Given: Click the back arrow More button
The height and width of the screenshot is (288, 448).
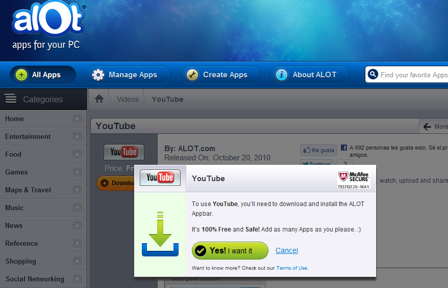Looking at the screenshot, I should tap(434, 127).
